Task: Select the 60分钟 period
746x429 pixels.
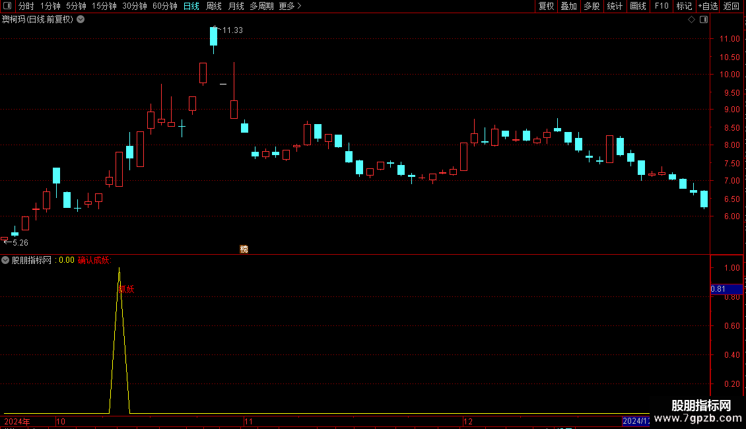Action: point(165,6)
